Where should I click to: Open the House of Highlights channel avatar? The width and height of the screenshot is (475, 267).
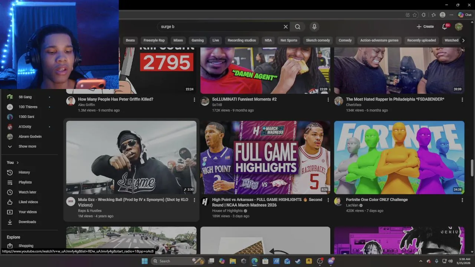tap(205, 202)
